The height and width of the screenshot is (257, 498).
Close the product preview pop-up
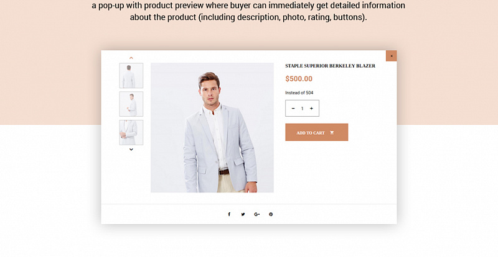pos(392,56)
